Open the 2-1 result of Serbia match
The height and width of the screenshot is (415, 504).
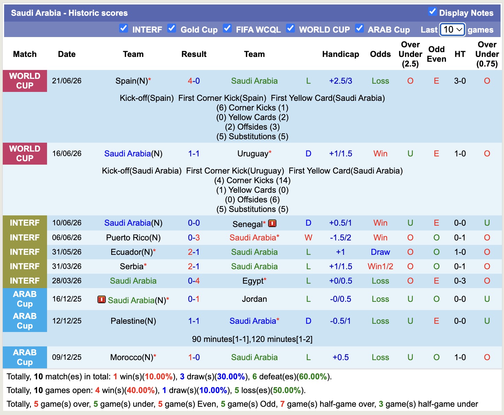click(194, 266)
